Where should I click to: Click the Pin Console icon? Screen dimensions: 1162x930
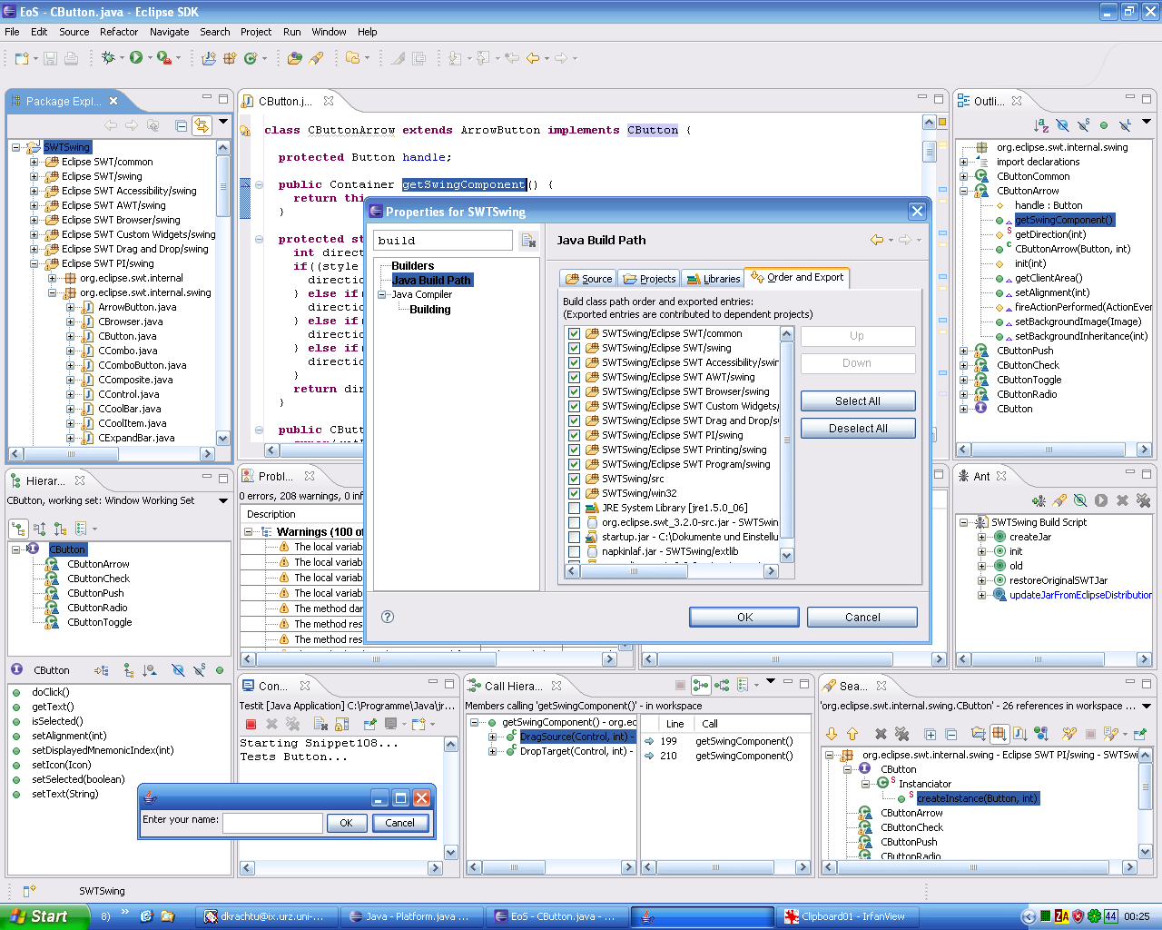[369, 724]
